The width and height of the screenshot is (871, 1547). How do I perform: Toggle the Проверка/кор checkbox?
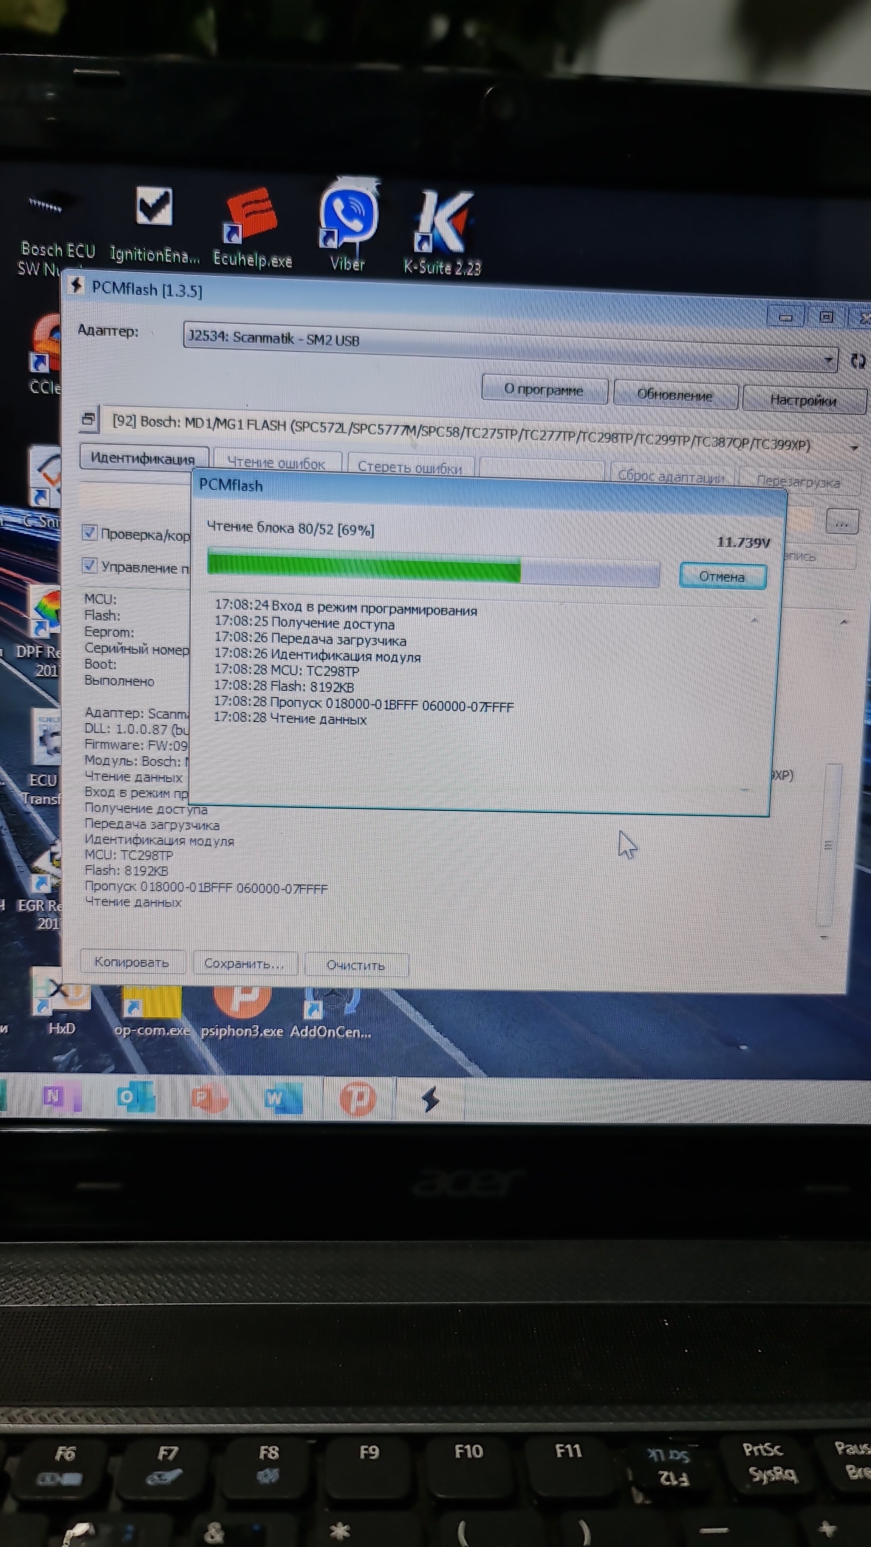click(89, 533)
